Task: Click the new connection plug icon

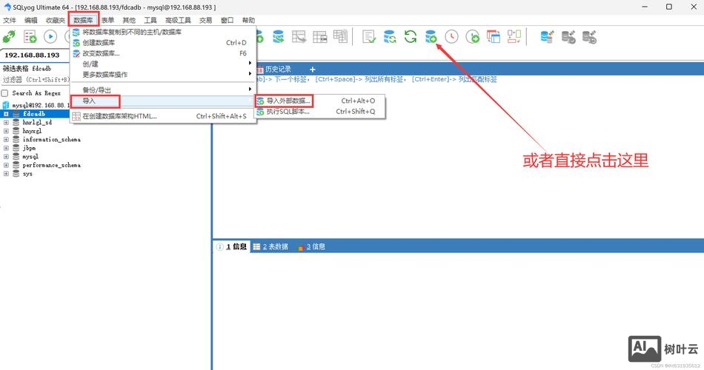Action: pyautogui.click(x=10, y=36)
